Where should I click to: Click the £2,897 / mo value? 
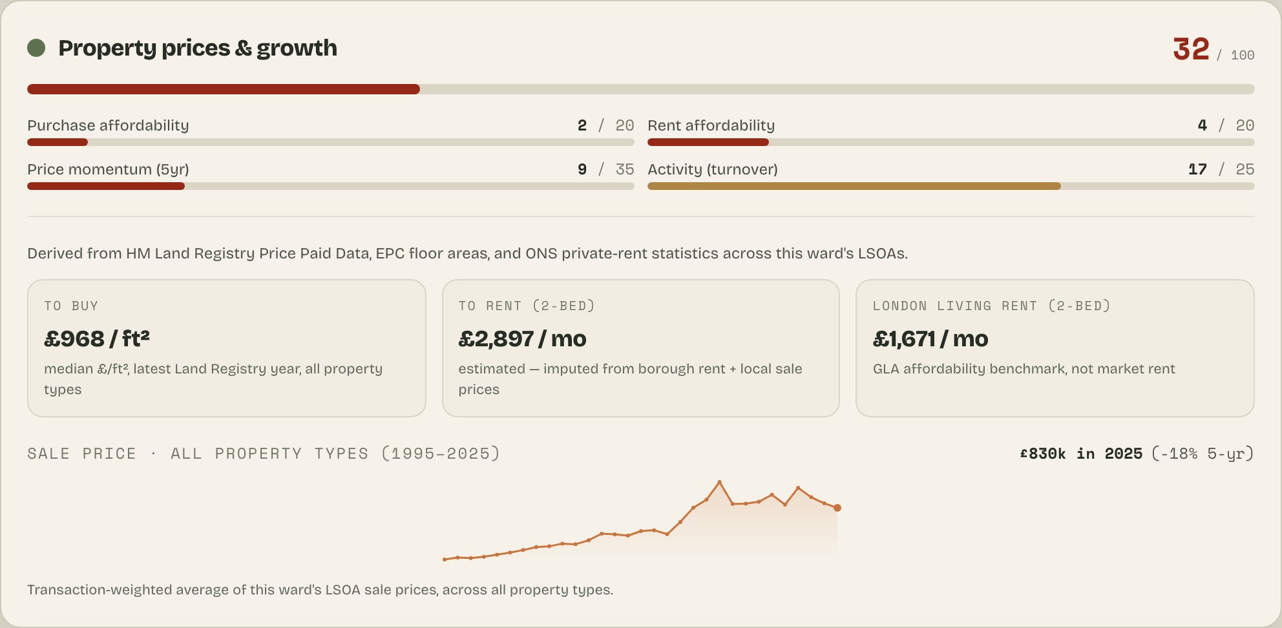pyautogui.click(x=522, y=339)
